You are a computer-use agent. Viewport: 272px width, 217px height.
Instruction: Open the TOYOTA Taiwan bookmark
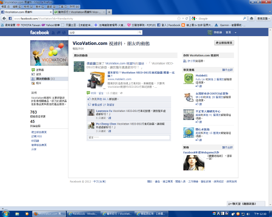click(x=28, y=25)
